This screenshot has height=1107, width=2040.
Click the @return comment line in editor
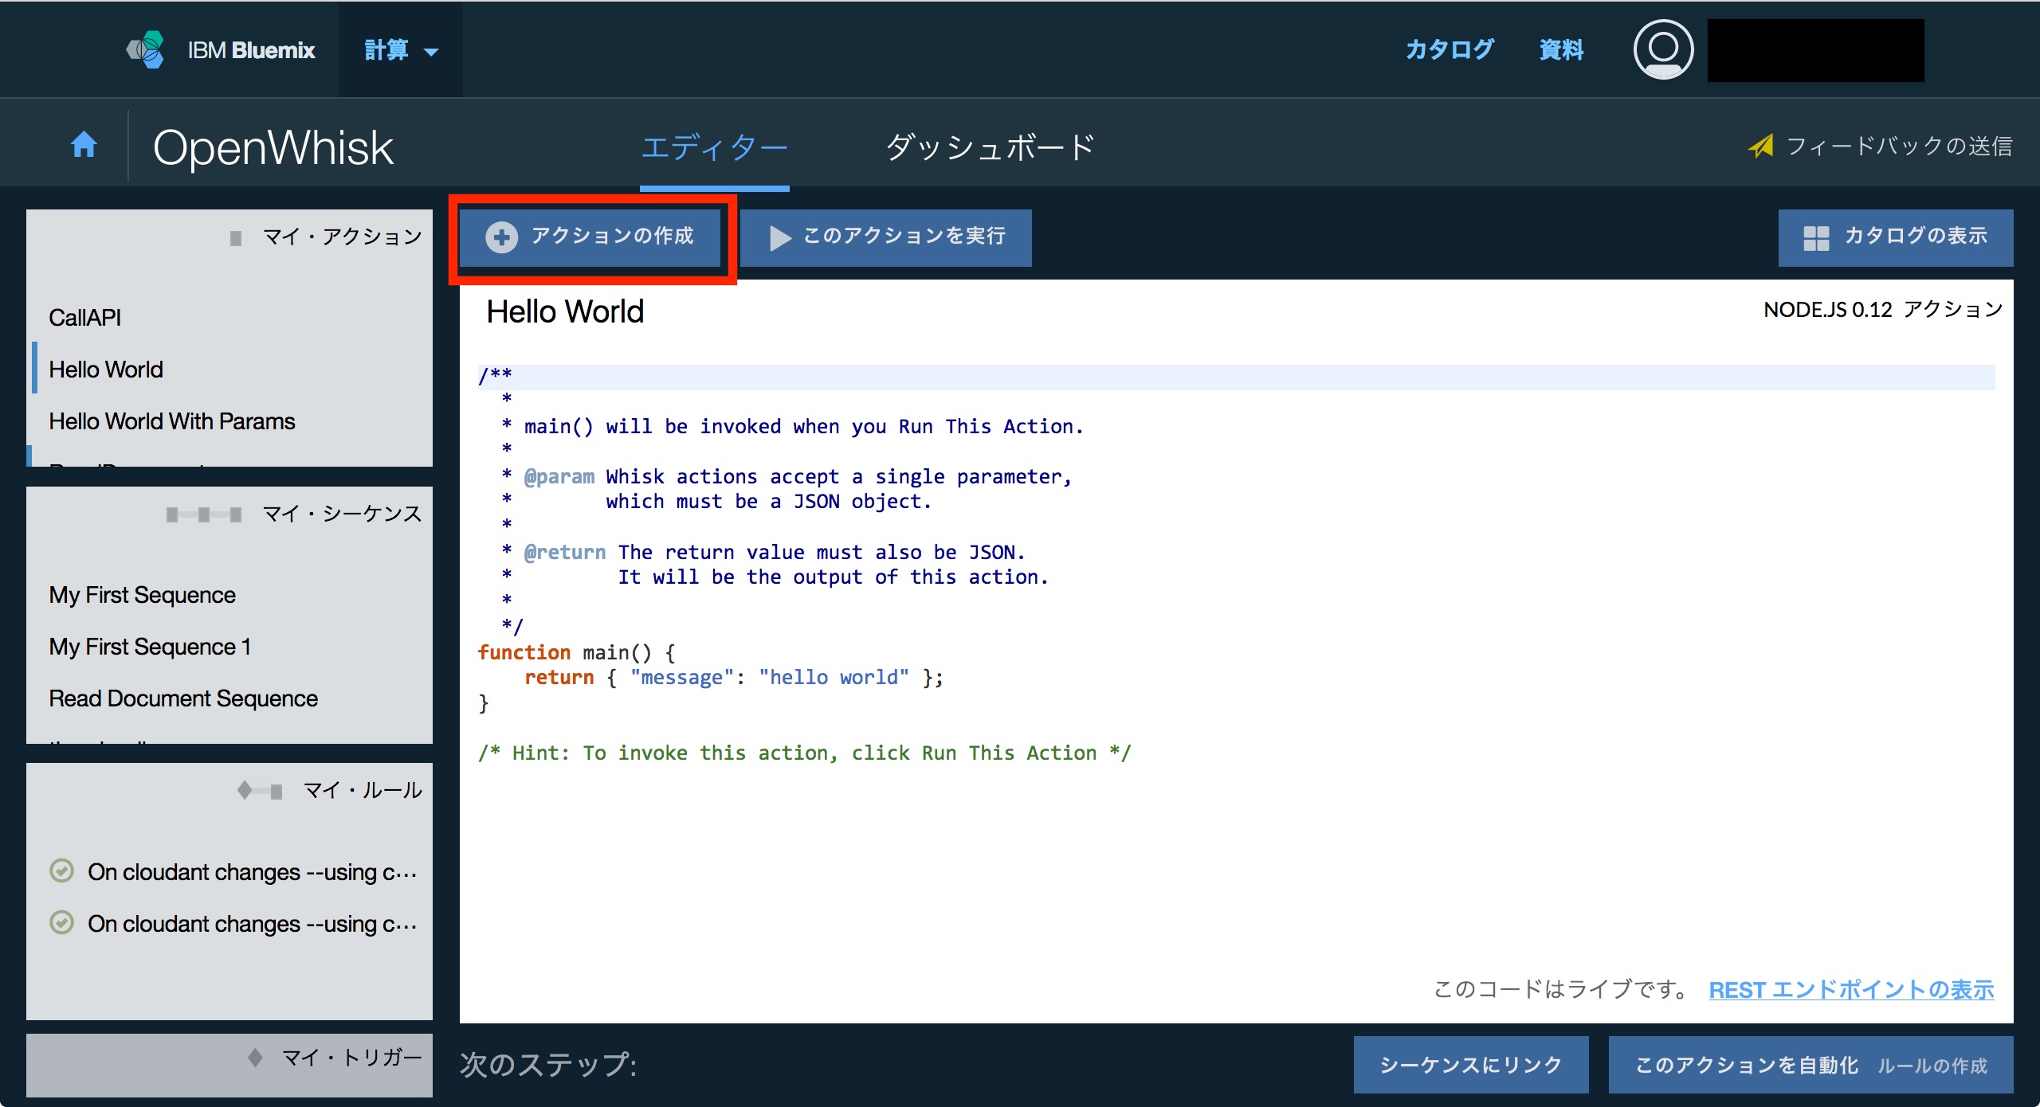[x=764, y=552]
